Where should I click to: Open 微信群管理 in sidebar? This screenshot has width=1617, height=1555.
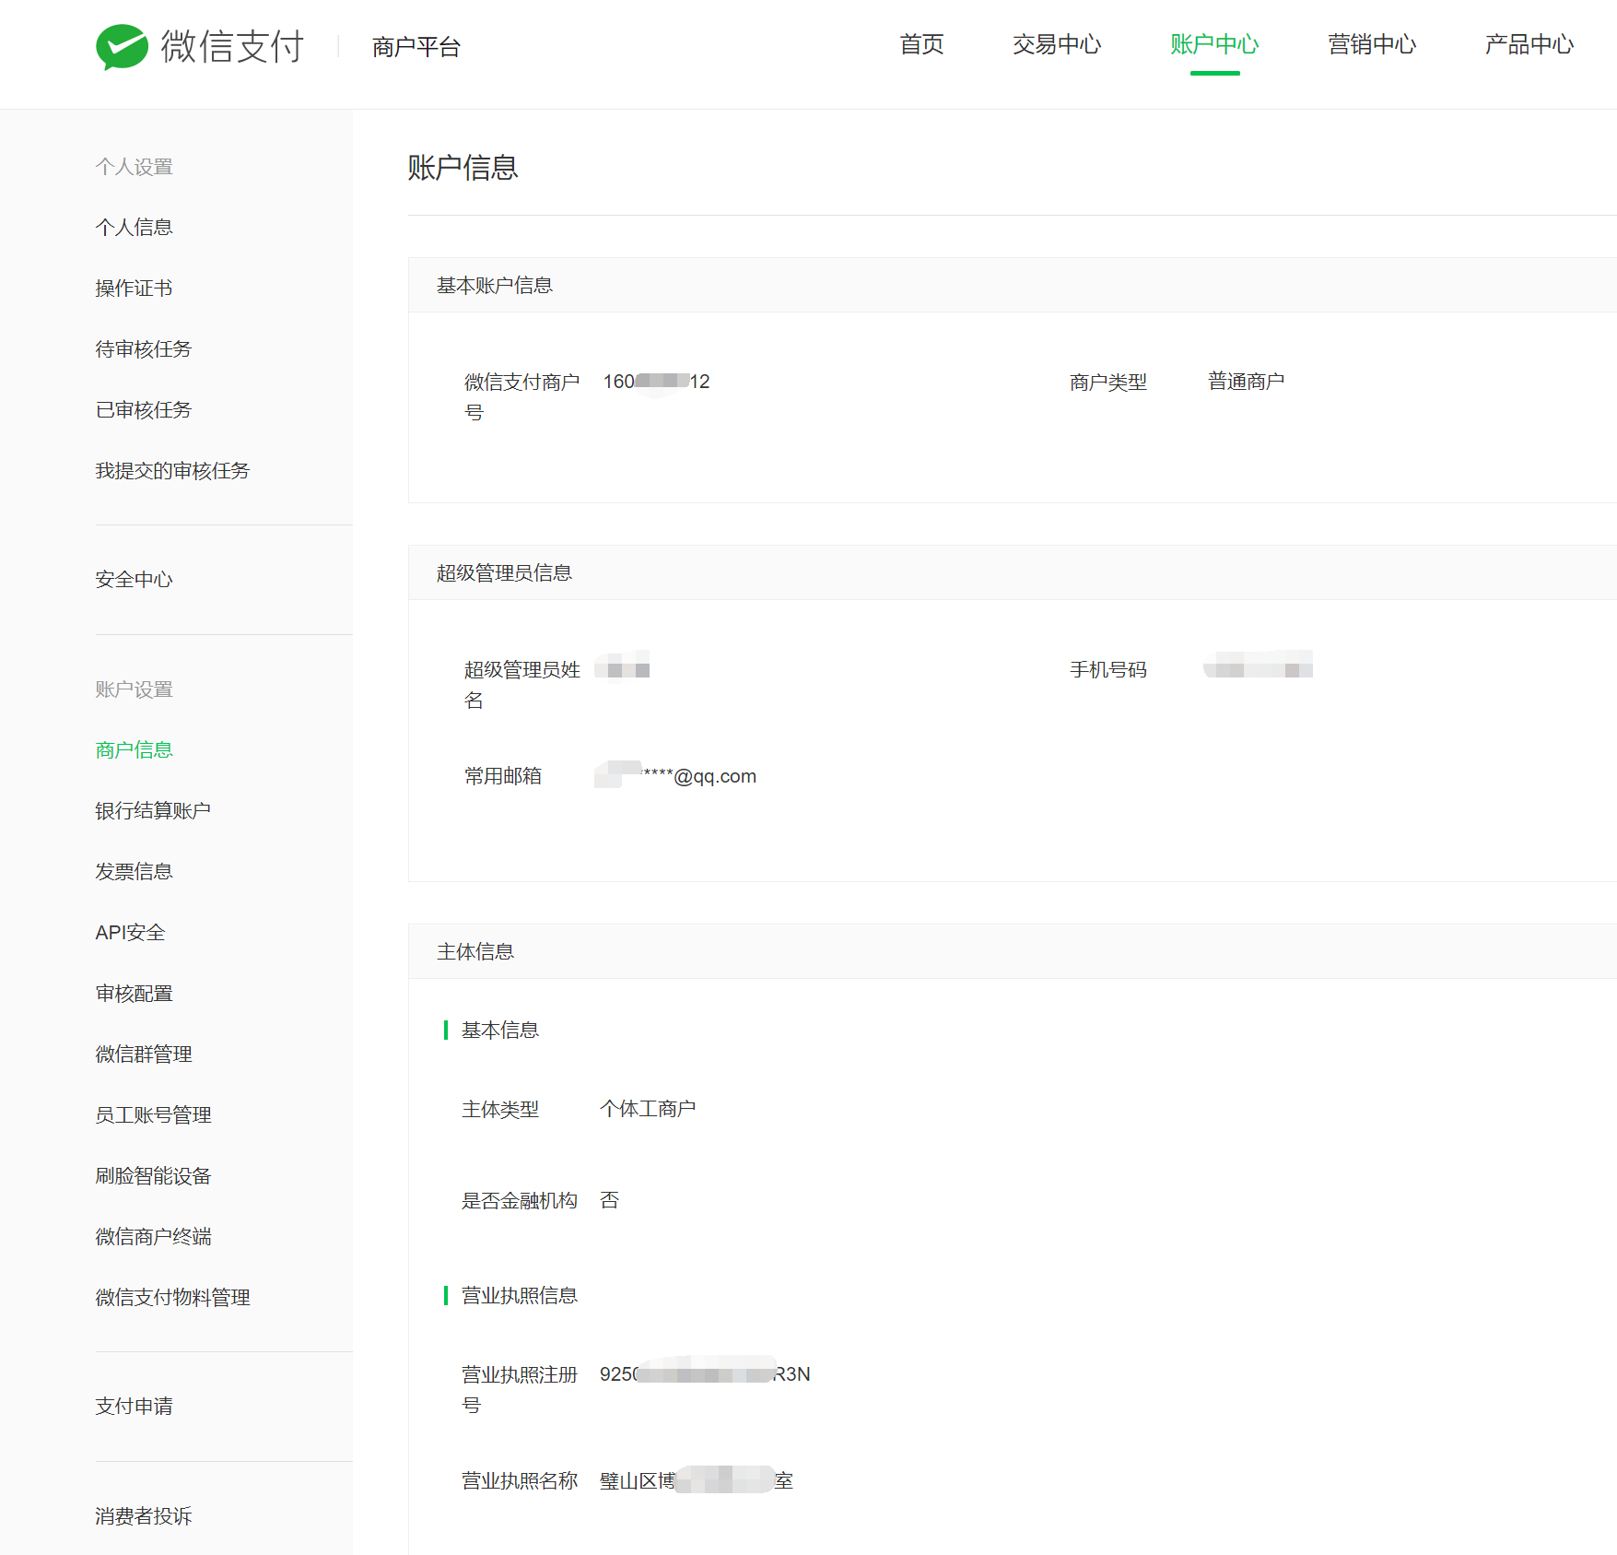point(144,1054)
